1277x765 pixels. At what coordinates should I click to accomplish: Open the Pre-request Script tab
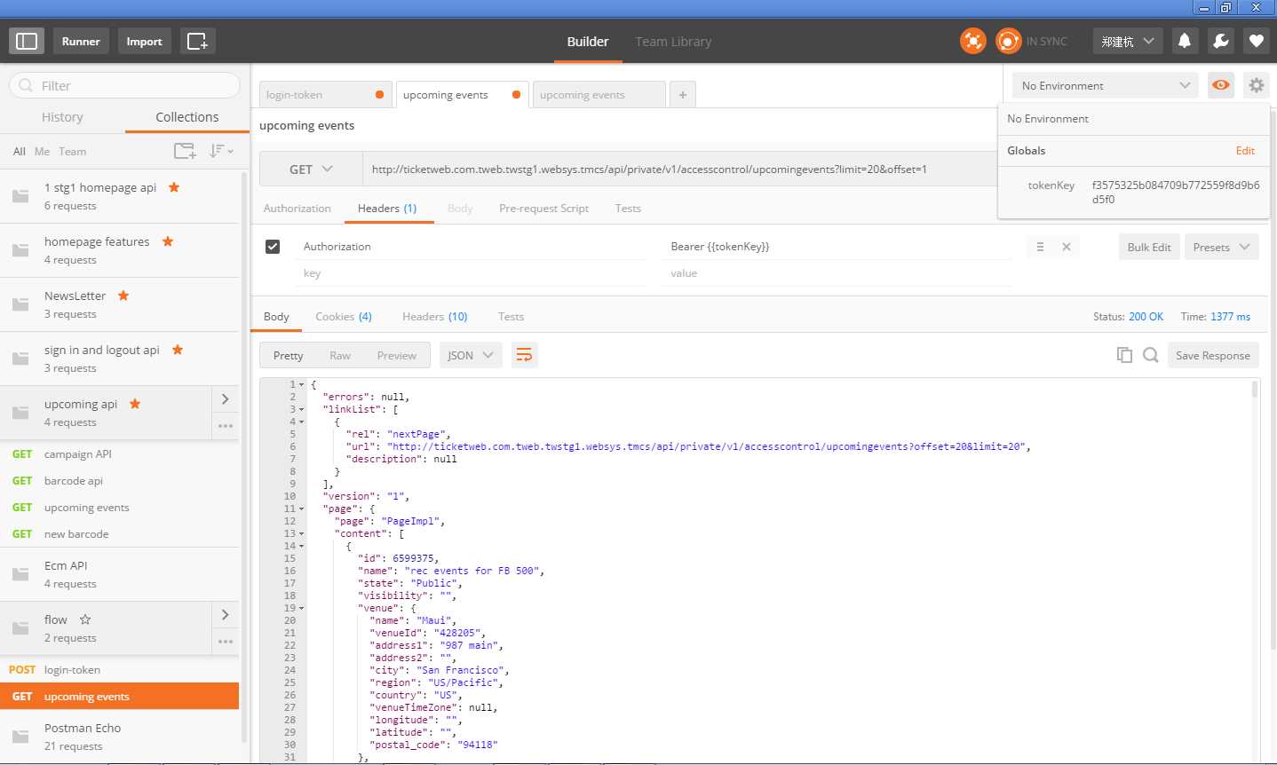543,208
